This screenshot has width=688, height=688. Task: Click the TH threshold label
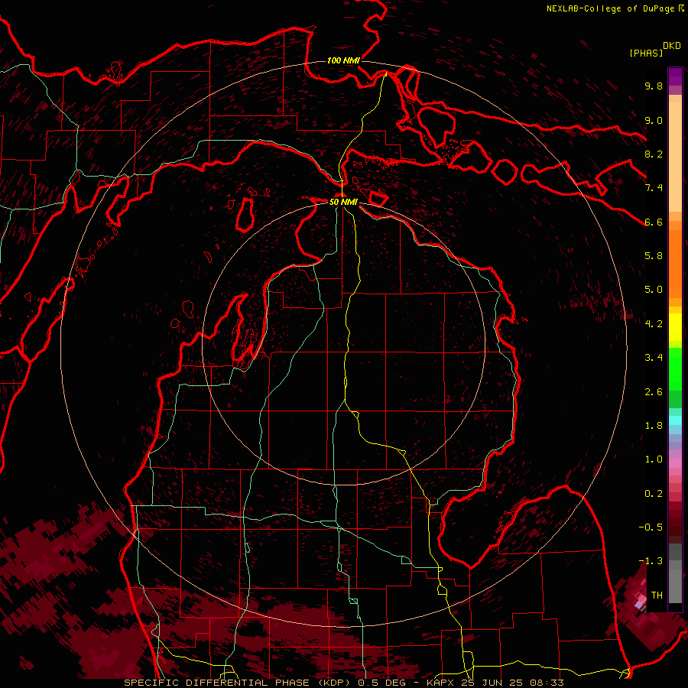click(657, 596)
